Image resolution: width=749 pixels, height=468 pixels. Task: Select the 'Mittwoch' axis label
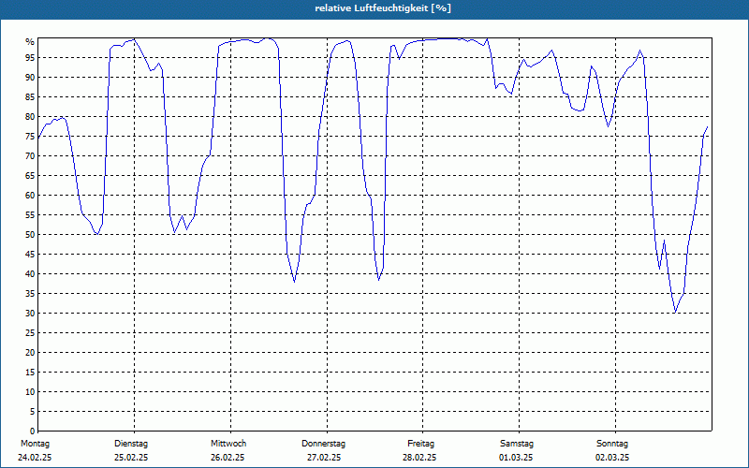(x=228, y=444)
